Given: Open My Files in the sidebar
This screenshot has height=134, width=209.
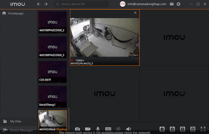Looking at the screenshot, I should (x=15, y=121).
